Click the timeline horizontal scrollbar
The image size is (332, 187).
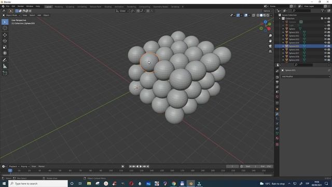click(137, 175)
